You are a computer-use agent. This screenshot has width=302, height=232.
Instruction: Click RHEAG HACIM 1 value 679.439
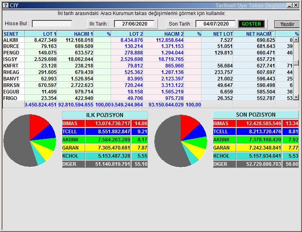click(x=84, y=72)
